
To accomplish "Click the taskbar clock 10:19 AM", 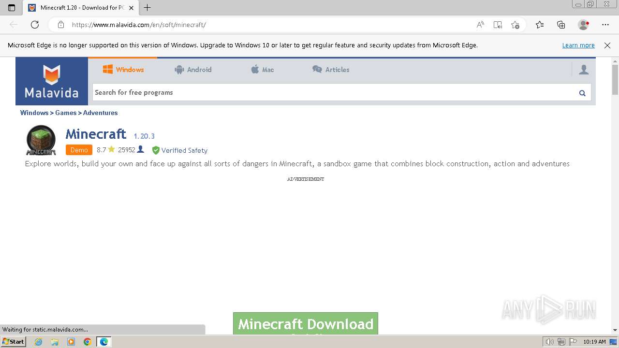I will (x=594, y=342).
